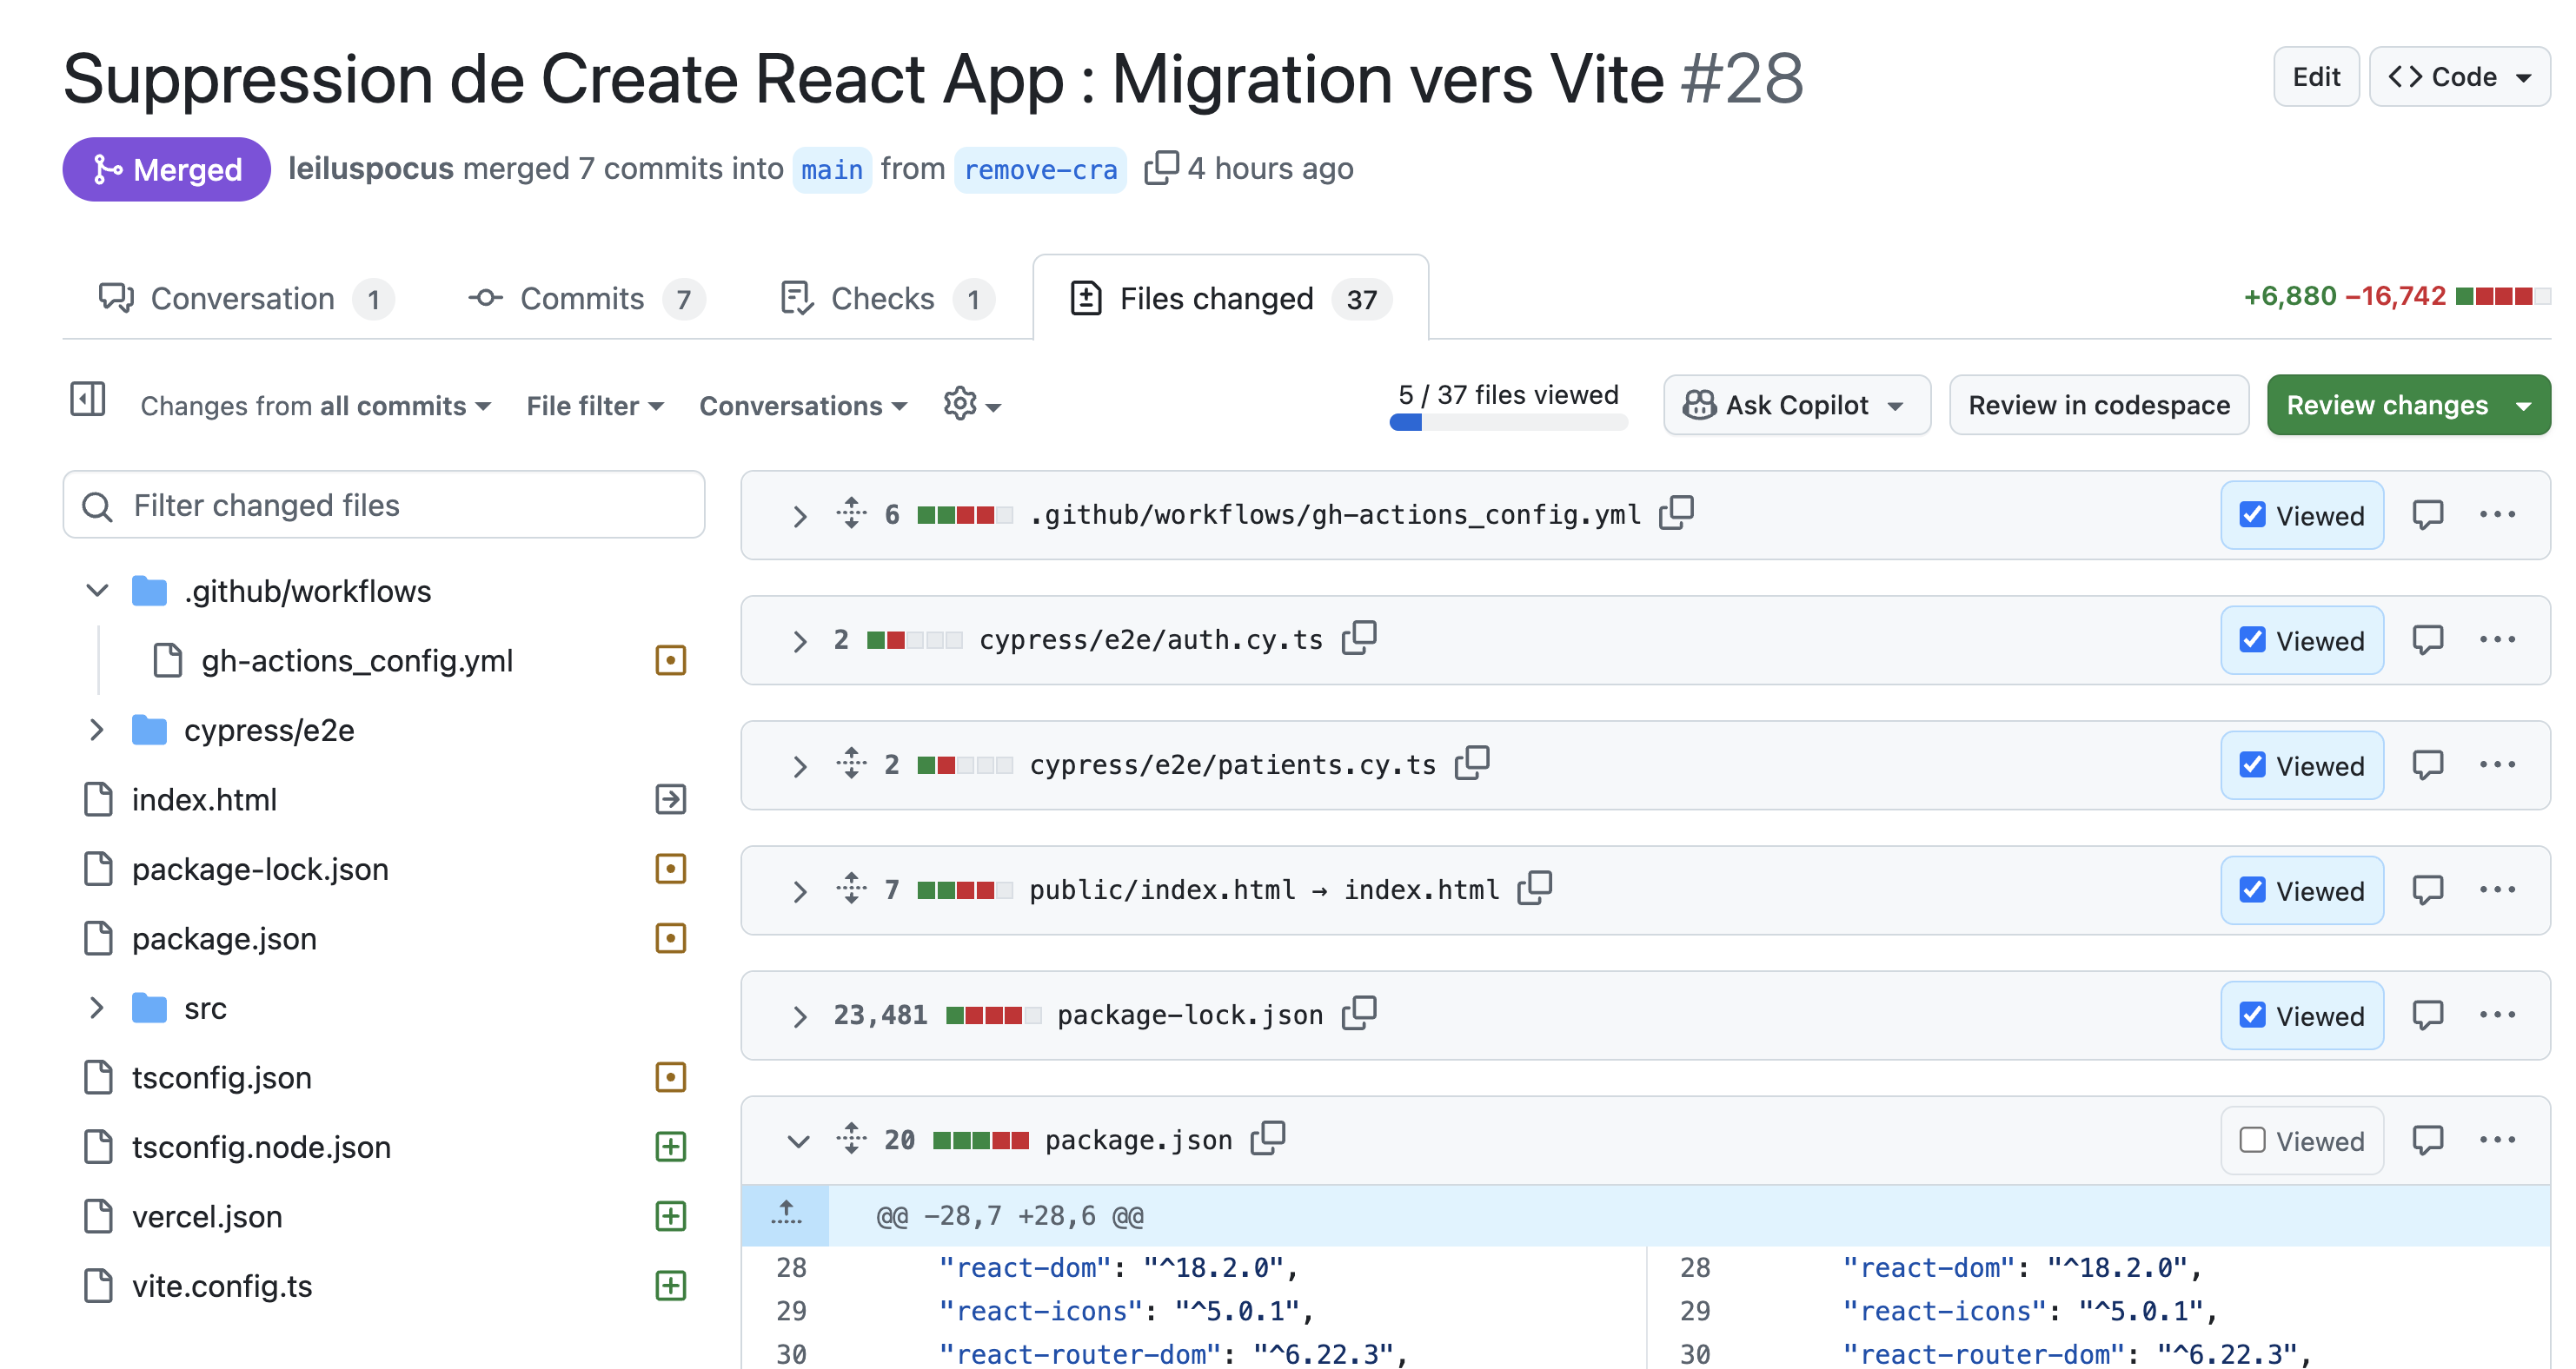2576x1369 pixels.
Task: Uncheck Viewed for cypress/e2e/patients.cy.ts
Action: 2252,764
